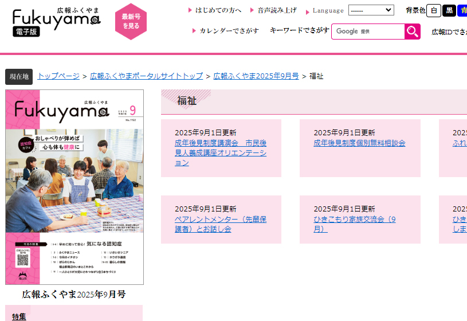This screenshot has height=321, width=467.
Task: Click arrow icon beside カレンダーでさがす
Action: [x=194, y=31]
